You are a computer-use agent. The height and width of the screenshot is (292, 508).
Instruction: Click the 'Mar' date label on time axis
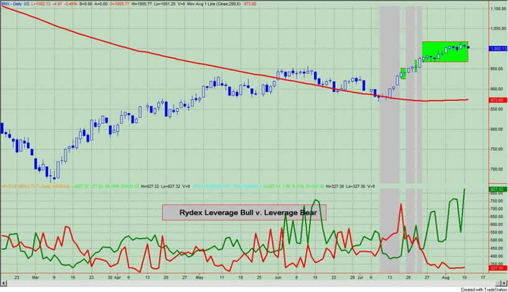tap(35, 277)
